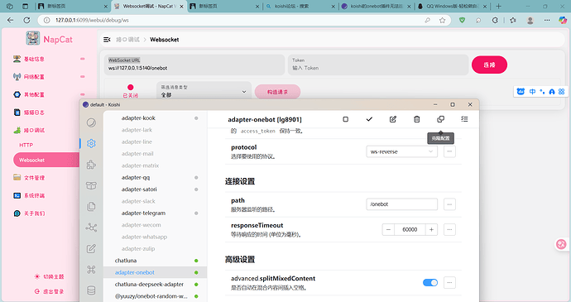Open the protocol ws-reverse dropdown
This screenshot has height=302, width=571.
pyautogui.click(x=401, y=151)
